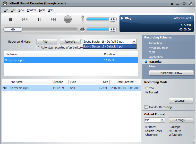Click the play arrow in the display panel
The image size is (196, 144).
point(122,18)
